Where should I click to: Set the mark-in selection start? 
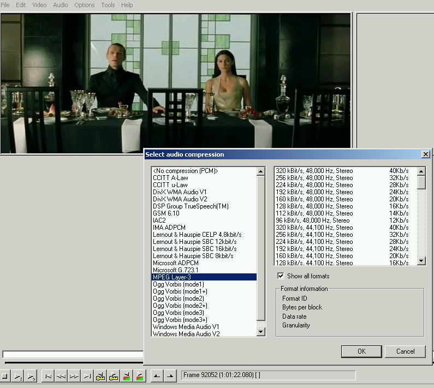(x=157, y=376)
